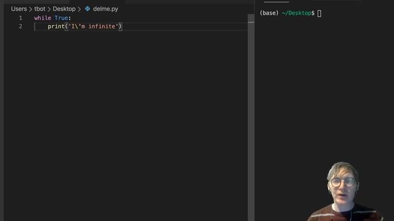Click line number 2 in the gutter
Screen dimensions: 394x221
click(20, 26)
